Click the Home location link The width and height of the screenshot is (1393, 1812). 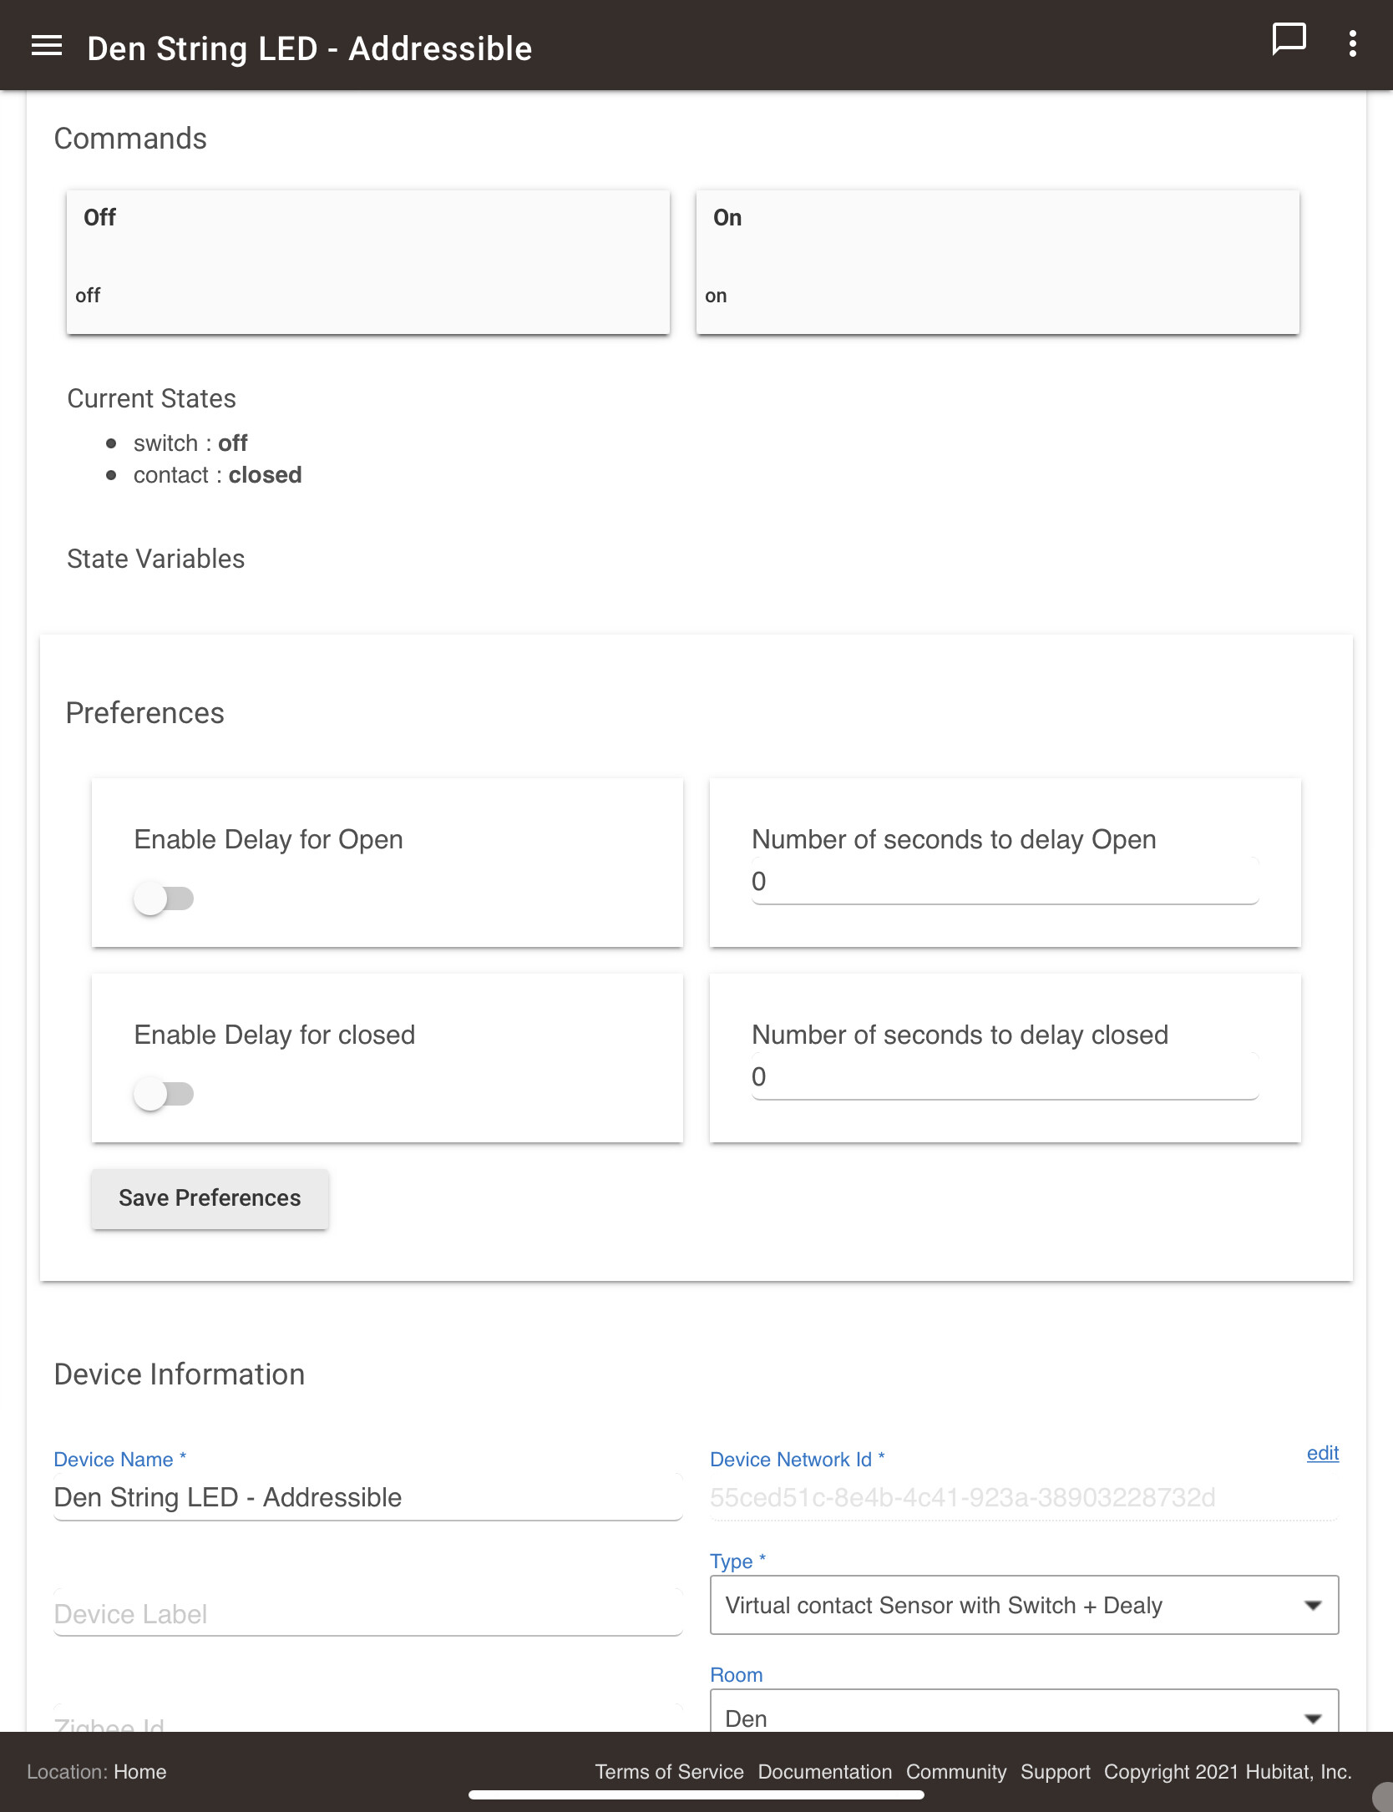click(140, 1772)
